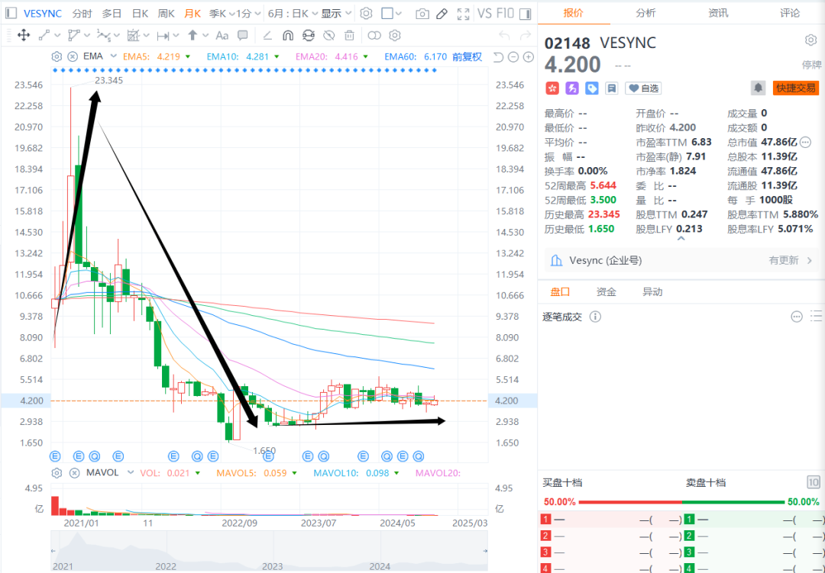825x573 pixels.
Task: Open chart settings gear in top toolbar
Action: 366,14
